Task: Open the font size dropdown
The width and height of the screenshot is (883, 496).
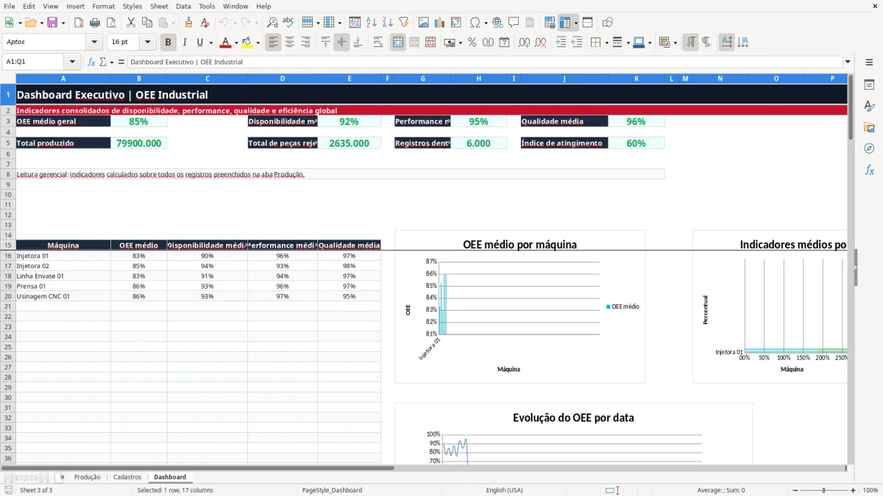Action: pos(147,43)
